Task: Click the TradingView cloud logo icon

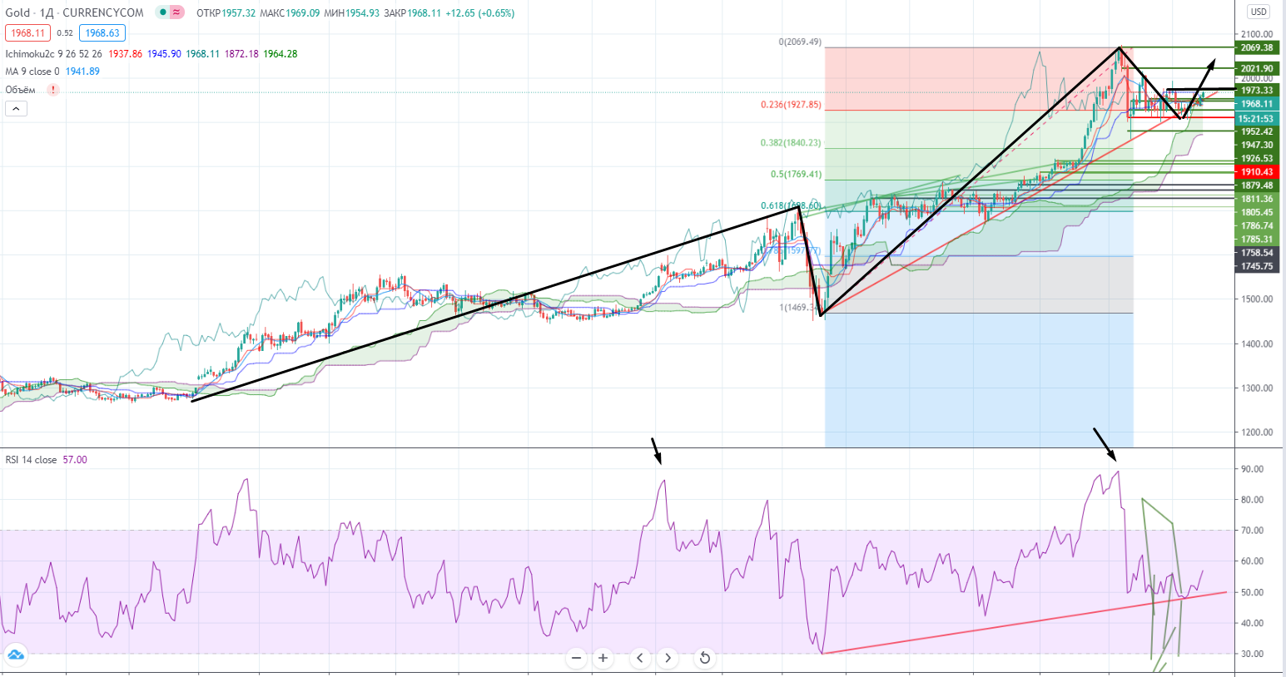Action: click(x=15, y=655)
